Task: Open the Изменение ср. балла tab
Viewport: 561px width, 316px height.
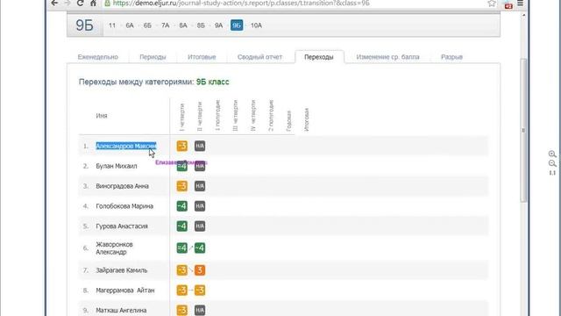Action: pyautogui.click(x=387, y=57)
